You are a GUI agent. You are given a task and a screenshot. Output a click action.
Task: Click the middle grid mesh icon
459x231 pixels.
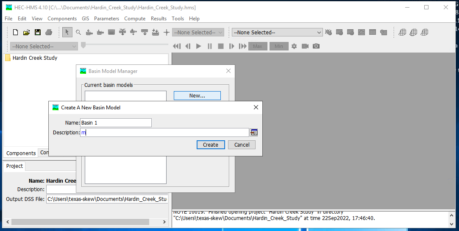[x=413, y=33]
